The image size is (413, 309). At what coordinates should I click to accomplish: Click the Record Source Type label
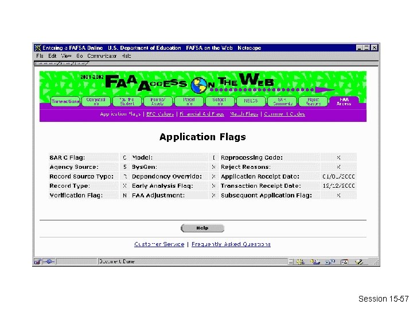click(81, 177)
